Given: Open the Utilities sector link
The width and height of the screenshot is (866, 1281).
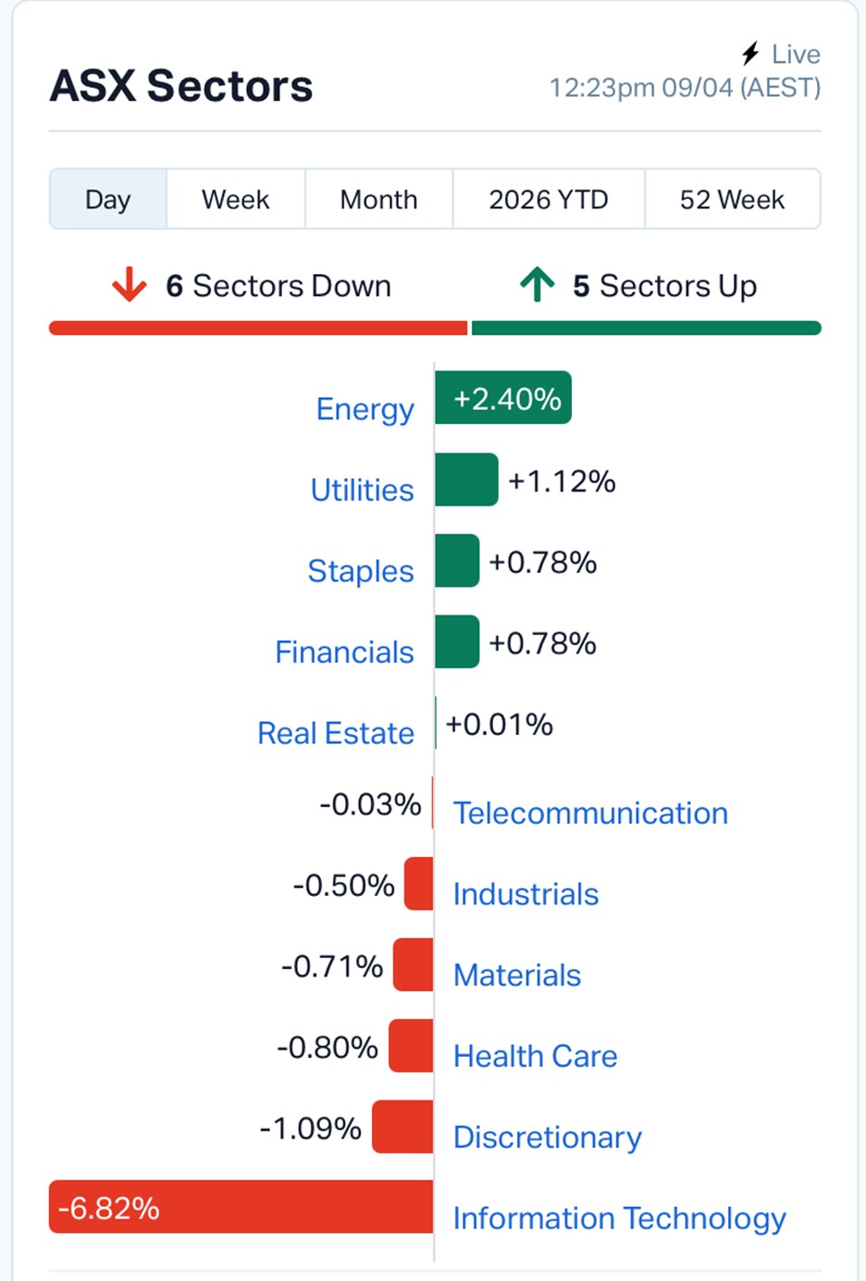Looking at the screenshot, I should (362, 490).
